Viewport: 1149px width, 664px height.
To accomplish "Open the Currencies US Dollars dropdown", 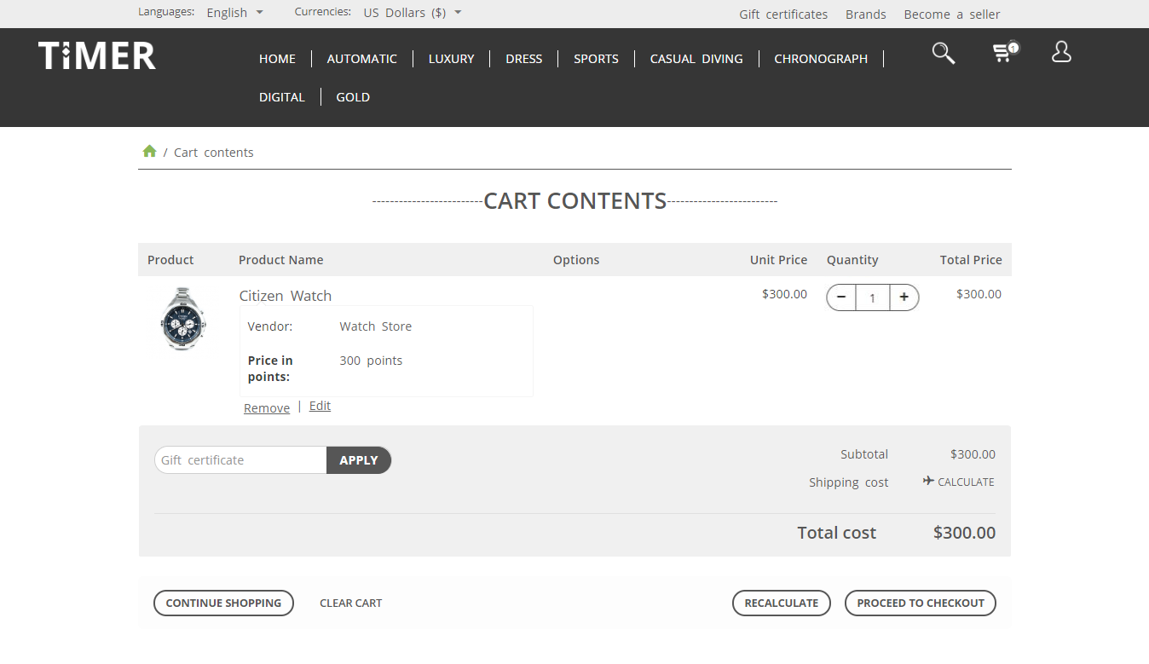I will tap(413, 13).
